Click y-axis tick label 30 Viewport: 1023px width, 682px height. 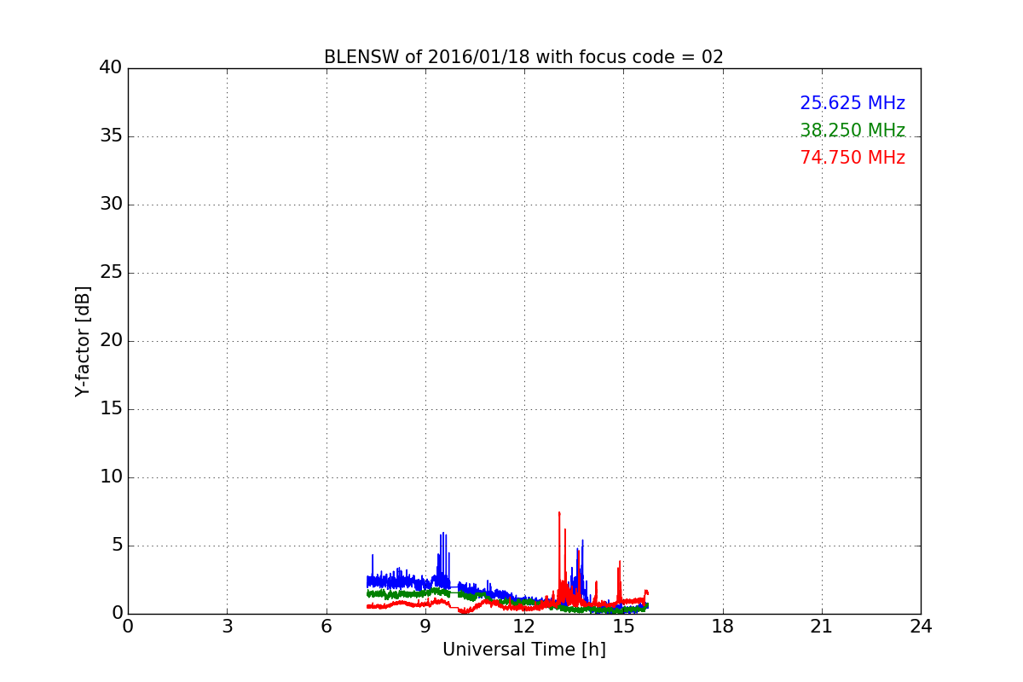(x=111, y=205)
